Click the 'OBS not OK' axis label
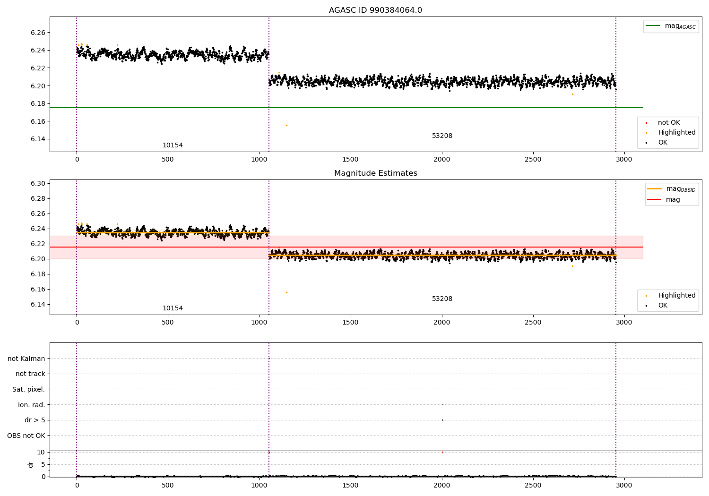 (x=26, y=436)
